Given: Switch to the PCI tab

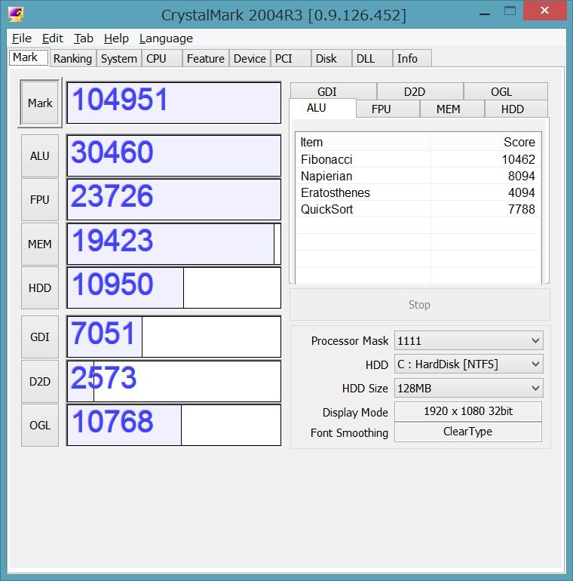Looking at the screenshot, I should (x=290, y=59).
